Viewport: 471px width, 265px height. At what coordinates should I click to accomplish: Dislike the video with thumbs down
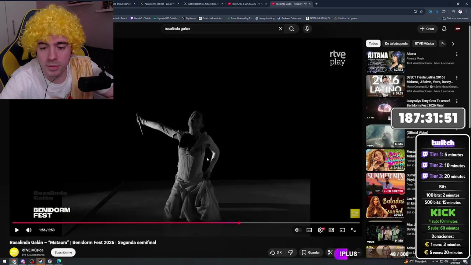(290, 252)
